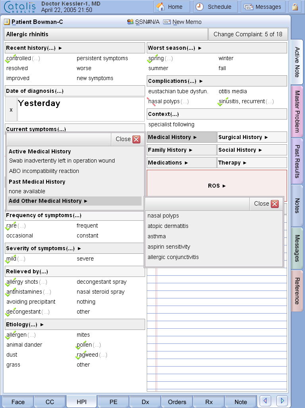Toggle 'nasal polyps' complication item
The width and height of the screenshot is (305, 408).
coord(164,102)
